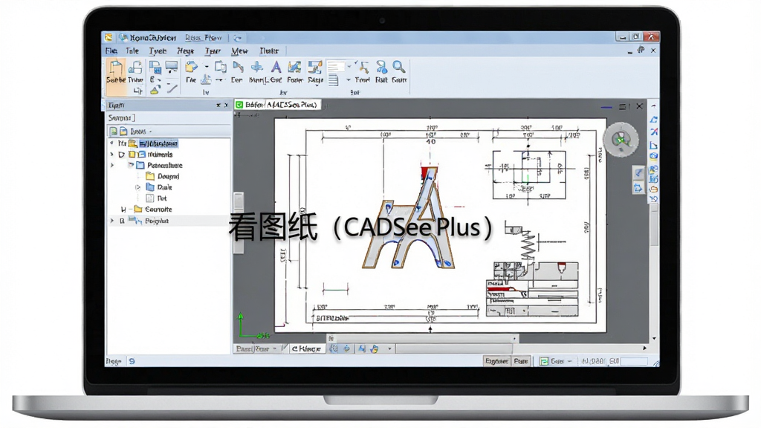Image resolution: width=761 pixels, height=428 pixels.
Task: Click the monitor screen icon in the ribbon
Action: point(172,66)
